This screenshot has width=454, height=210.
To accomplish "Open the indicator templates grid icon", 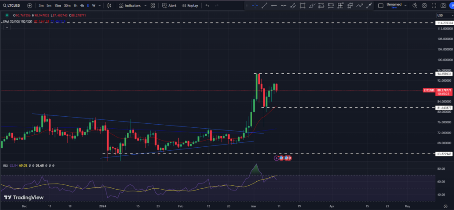I will click(153, 5).
